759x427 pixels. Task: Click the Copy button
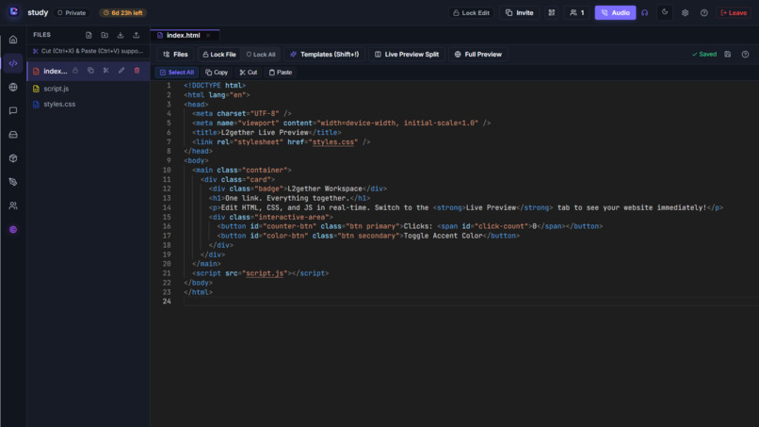coord(217,73)
